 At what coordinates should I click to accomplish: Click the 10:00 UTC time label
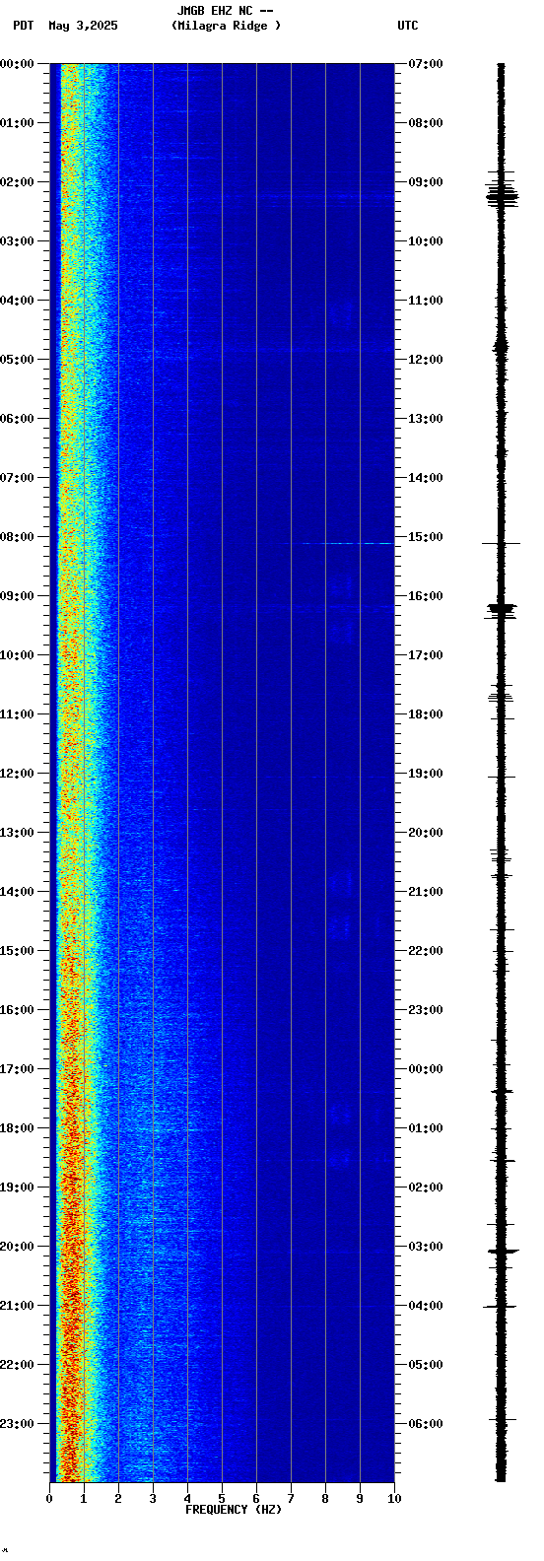[425, 241]
